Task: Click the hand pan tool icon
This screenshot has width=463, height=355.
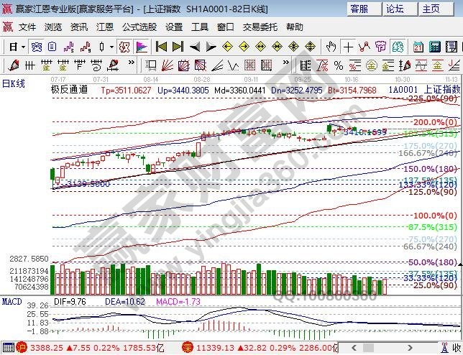Action: [331, 47]
